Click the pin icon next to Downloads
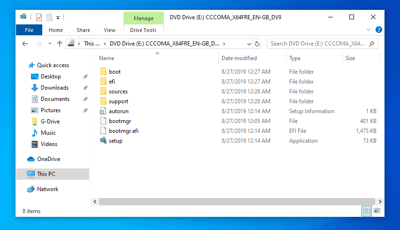400x230 pixels. [85, 88]
